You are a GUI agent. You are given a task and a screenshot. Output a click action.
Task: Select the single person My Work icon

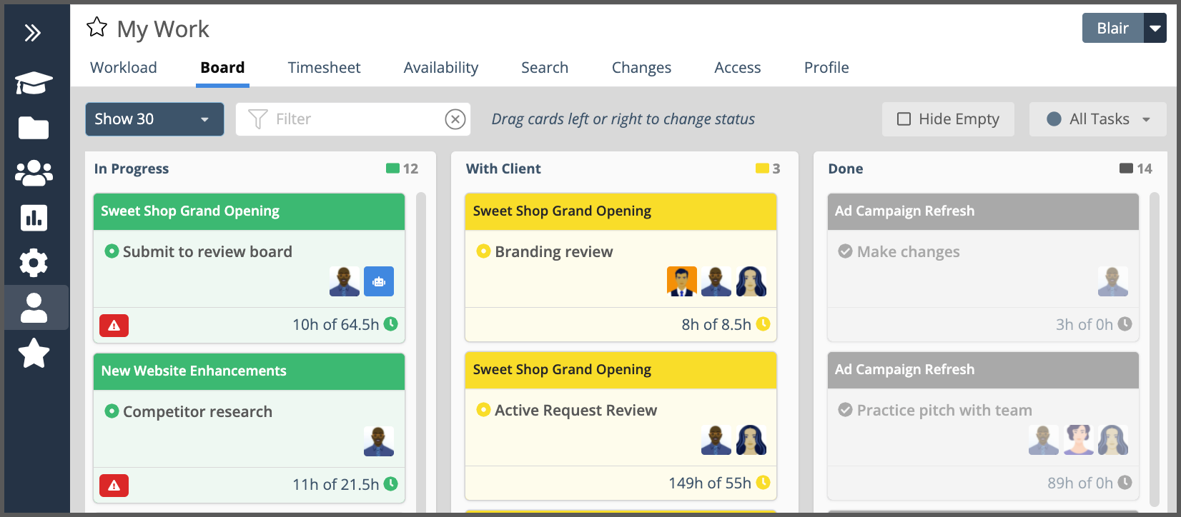[x=34, y=308]
